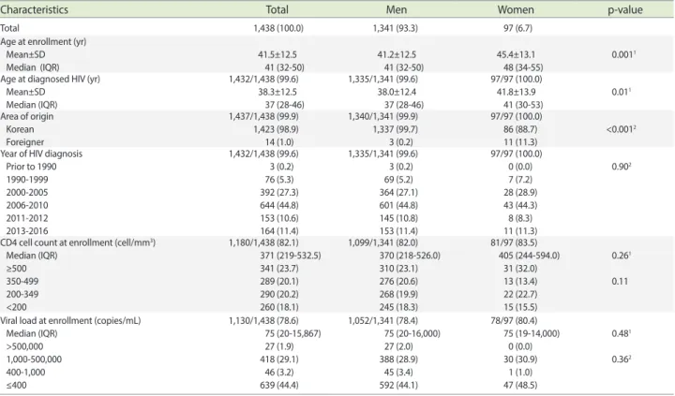Click the Viral load at enrollment label
The height and width of the screenshot is (396, 675).
click(x=70, y=321)
